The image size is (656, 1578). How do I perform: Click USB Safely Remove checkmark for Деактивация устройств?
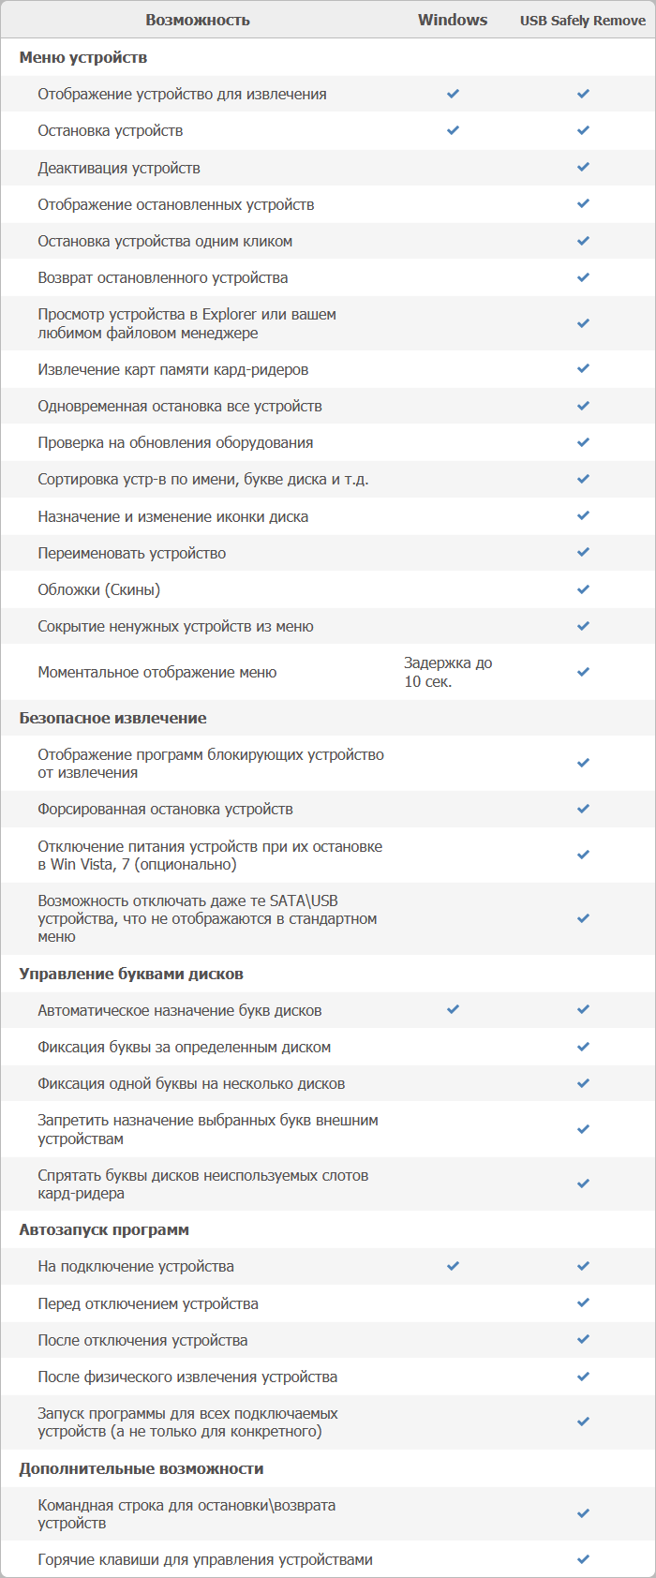583,168
